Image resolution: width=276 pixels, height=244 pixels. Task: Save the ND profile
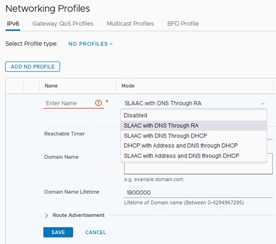click(58, 232)
